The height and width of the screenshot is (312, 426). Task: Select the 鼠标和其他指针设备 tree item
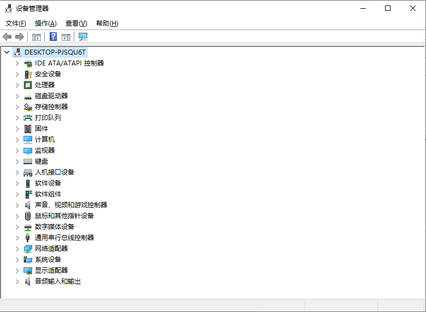point(64,216)
